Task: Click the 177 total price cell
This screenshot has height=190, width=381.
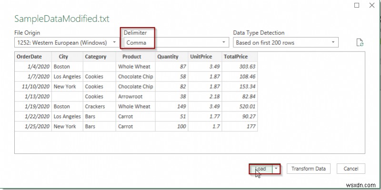Action: [240, 126]
